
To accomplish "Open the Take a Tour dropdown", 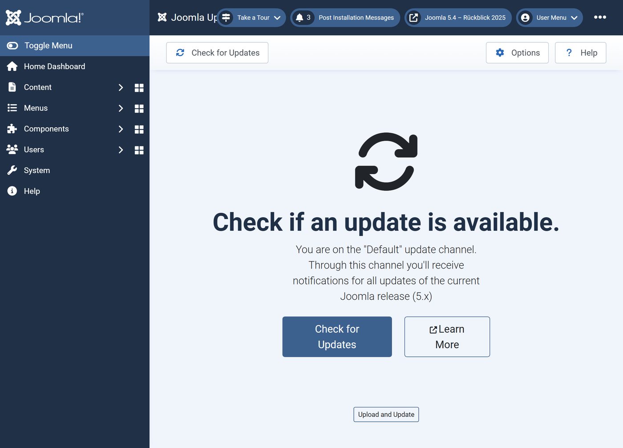I will coord(251,17).
